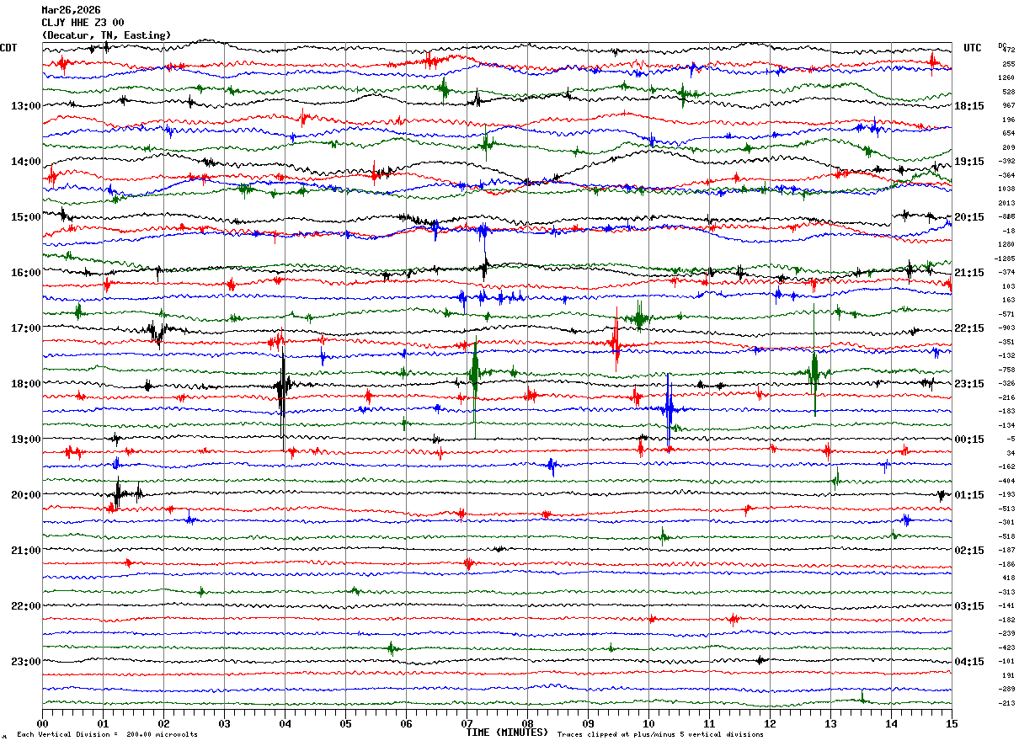The height and width of the screenshot is (746, 1019).
Task: Select the 13:00 CDT time label
Action: click(26, 106)
